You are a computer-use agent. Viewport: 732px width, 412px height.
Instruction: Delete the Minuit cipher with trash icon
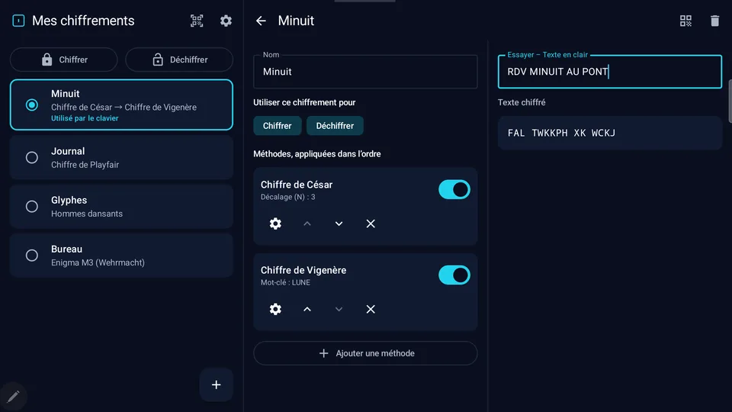click(x=714, y=21)
